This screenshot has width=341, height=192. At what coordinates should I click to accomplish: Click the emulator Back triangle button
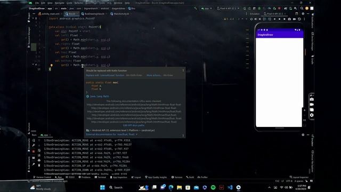274,19
